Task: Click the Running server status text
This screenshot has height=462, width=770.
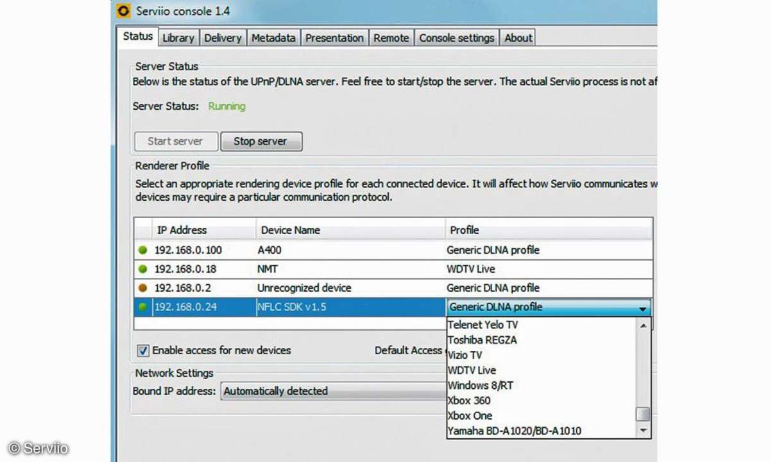Action: pos(227,107)
